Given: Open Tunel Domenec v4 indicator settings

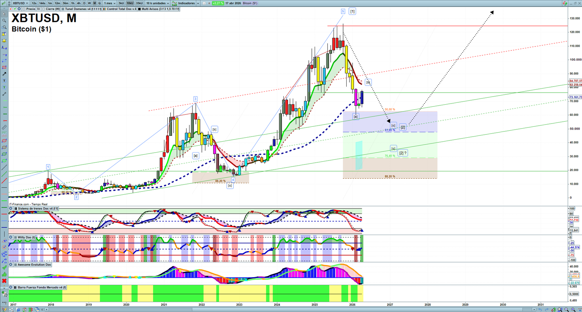Looking at the screenshot, I should (x=83, y=9).
